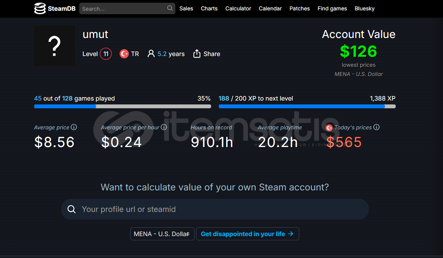The width and height of the screenshot is (443, 258).
Task: Click the Share upload icon
Action: click(197, 54)
